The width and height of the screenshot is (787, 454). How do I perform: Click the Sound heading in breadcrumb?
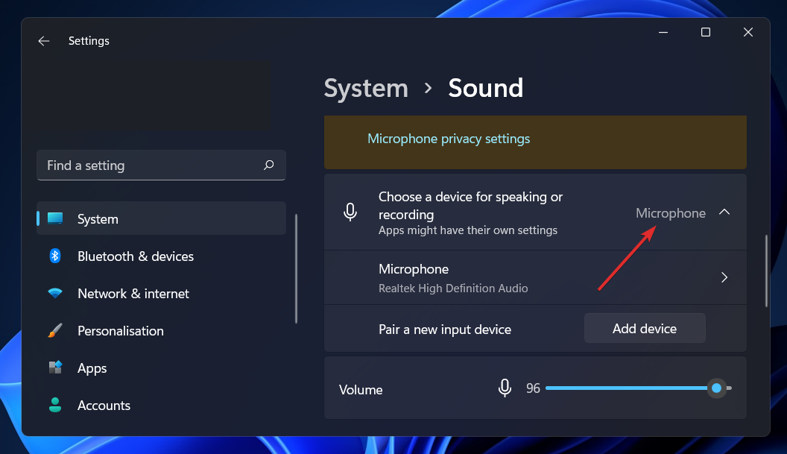tap(485, 89)
